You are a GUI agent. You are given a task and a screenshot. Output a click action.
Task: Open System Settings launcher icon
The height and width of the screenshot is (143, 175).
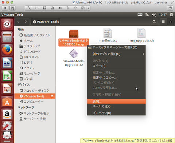(7, 126)
